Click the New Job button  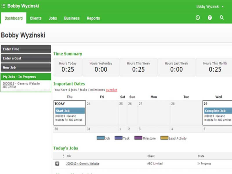[x=26, y=68]
